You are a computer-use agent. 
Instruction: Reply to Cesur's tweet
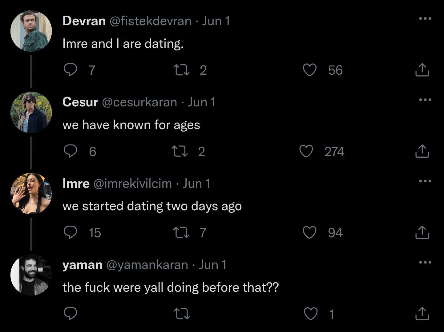click(x=70, y=151)
